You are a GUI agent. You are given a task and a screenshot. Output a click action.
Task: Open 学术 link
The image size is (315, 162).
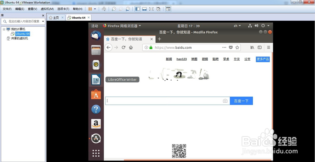tap(226, 59)
